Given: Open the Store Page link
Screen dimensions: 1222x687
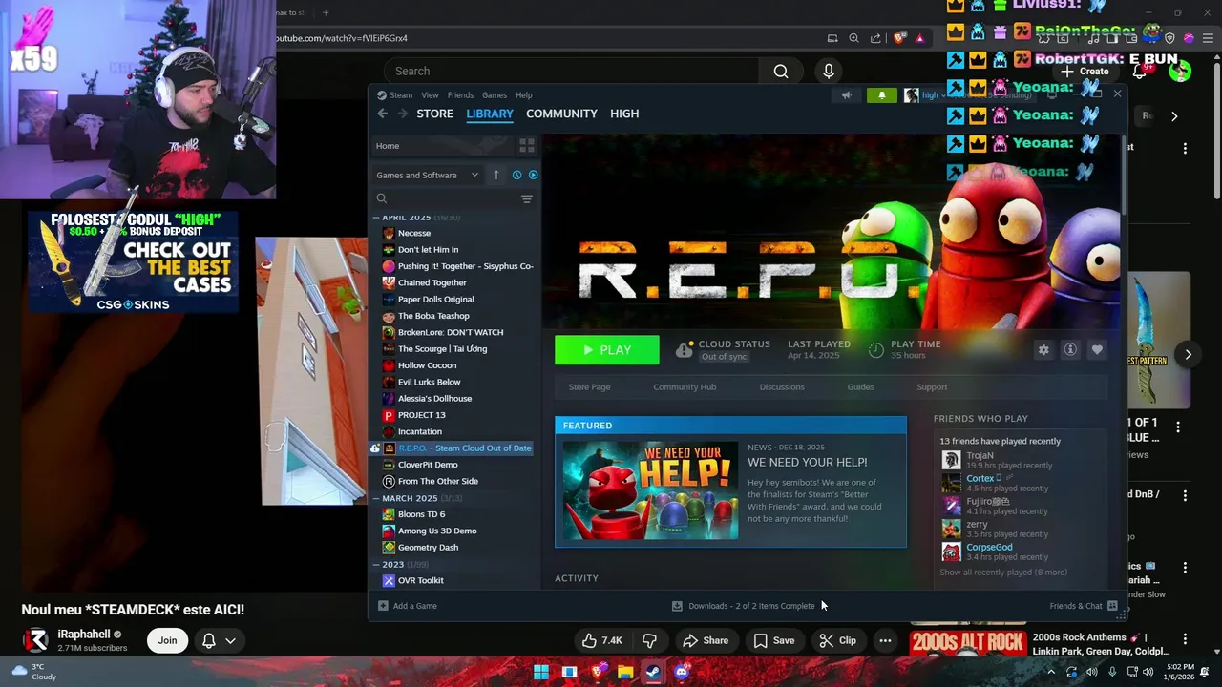Looking at the screenshot, I should 589,387.
